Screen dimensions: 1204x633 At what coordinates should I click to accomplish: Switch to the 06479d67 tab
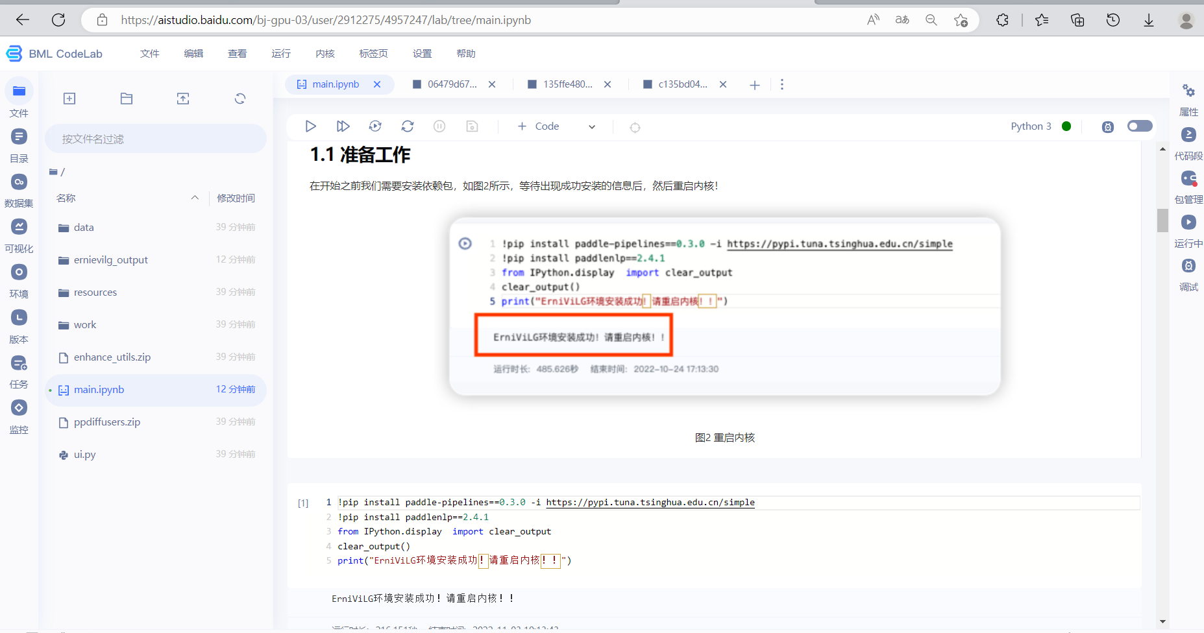(452, 84)
